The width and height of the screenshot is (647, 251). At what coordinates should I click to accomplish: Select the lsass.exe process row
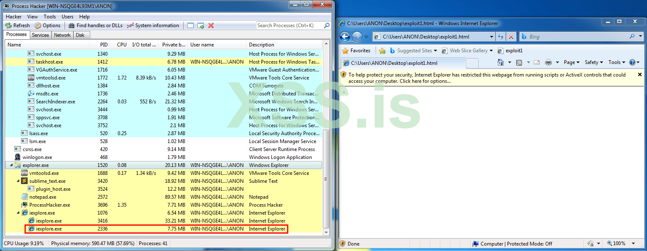[x=164, y=133]
